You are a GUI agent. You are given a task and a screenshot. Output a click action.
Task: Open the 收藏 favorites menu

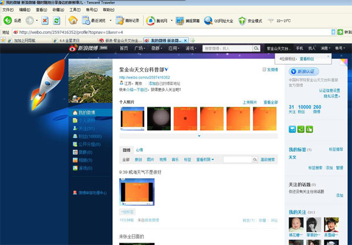[x=57, y=10]
